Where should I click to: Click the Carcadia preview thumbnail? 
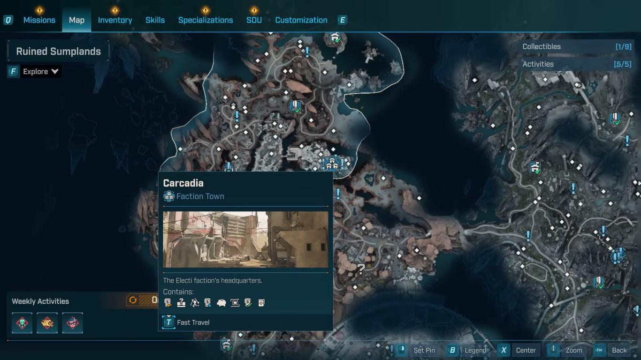(x=245, y=240)
